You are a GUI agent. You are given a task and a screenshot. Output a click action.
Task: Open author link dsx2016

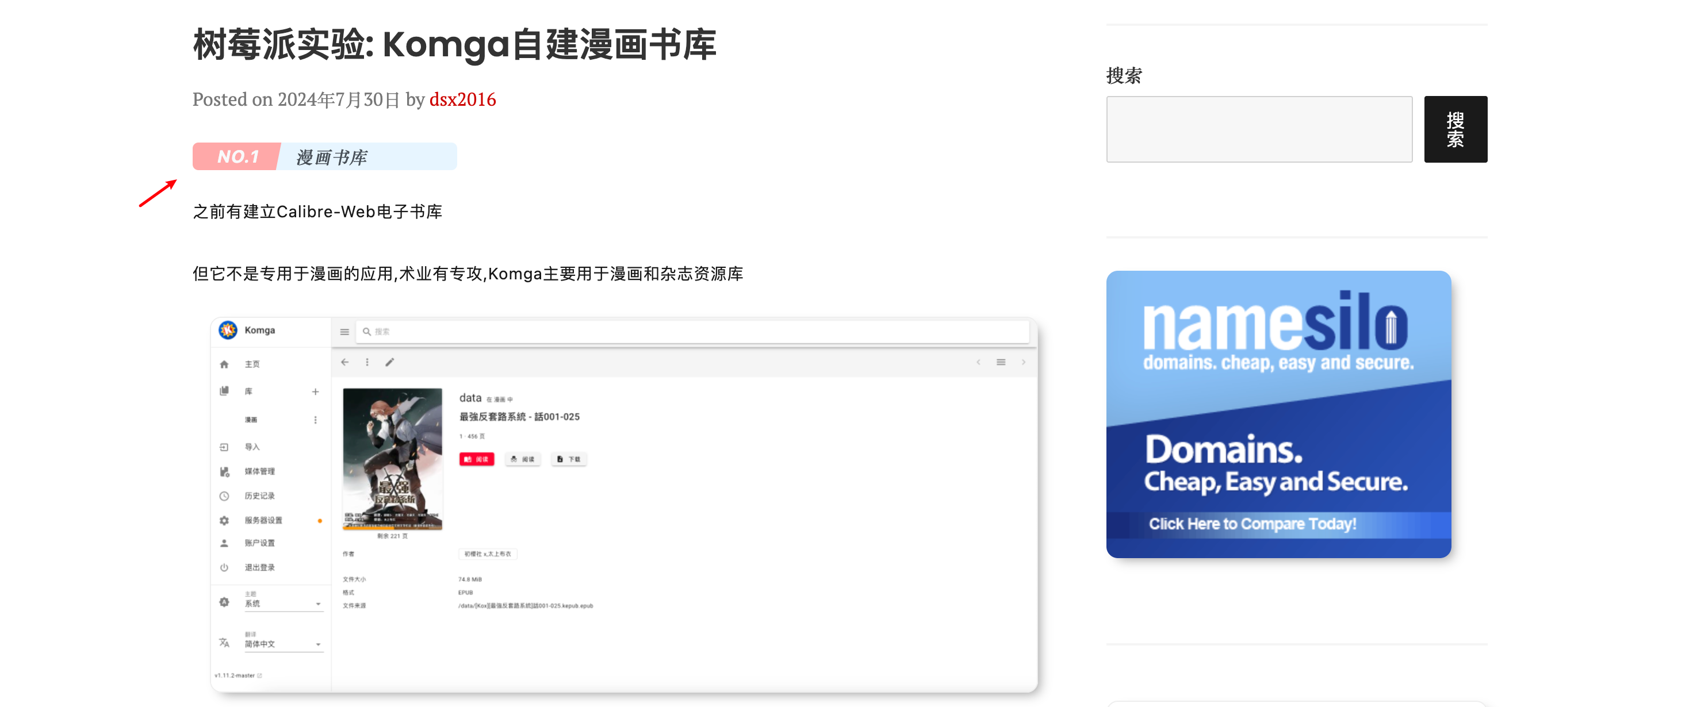tap(462, 99)
